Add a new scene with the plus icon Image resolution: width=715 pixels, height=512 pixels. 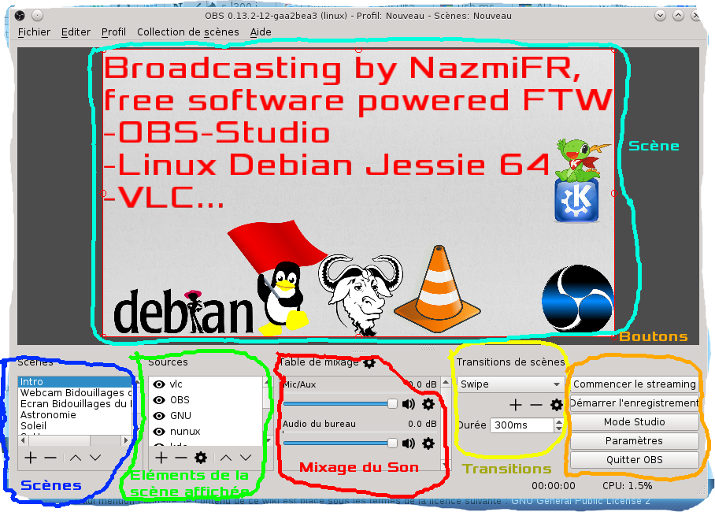click(31, 458)
